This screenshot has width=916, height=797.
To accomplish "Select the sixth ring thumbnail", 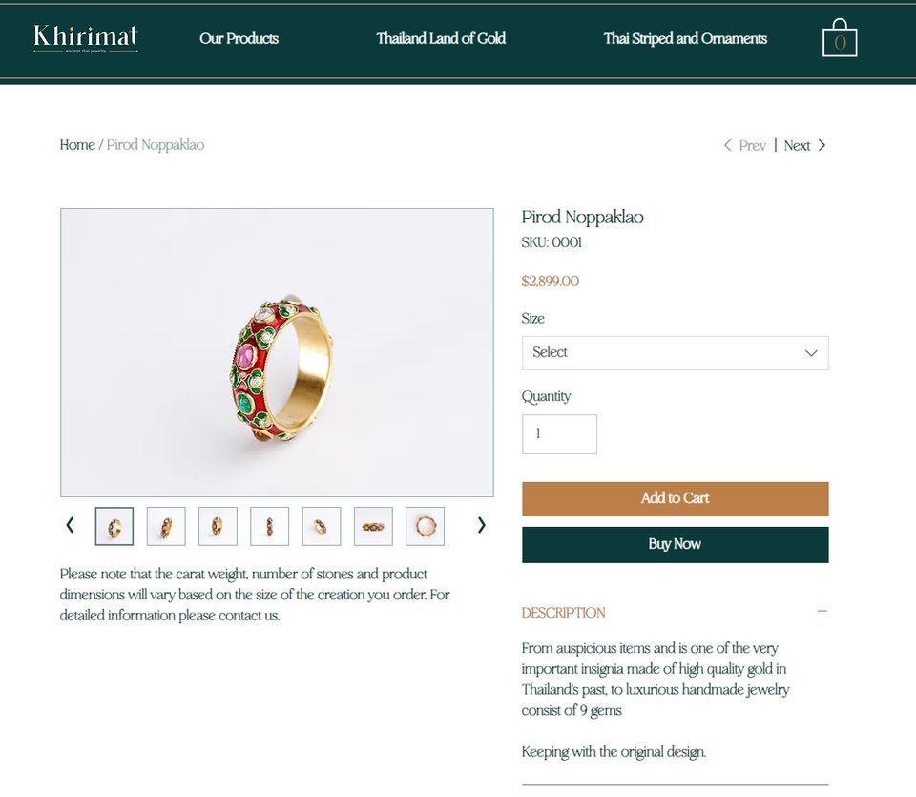I will pyautogui.click(x=373, y=526).
